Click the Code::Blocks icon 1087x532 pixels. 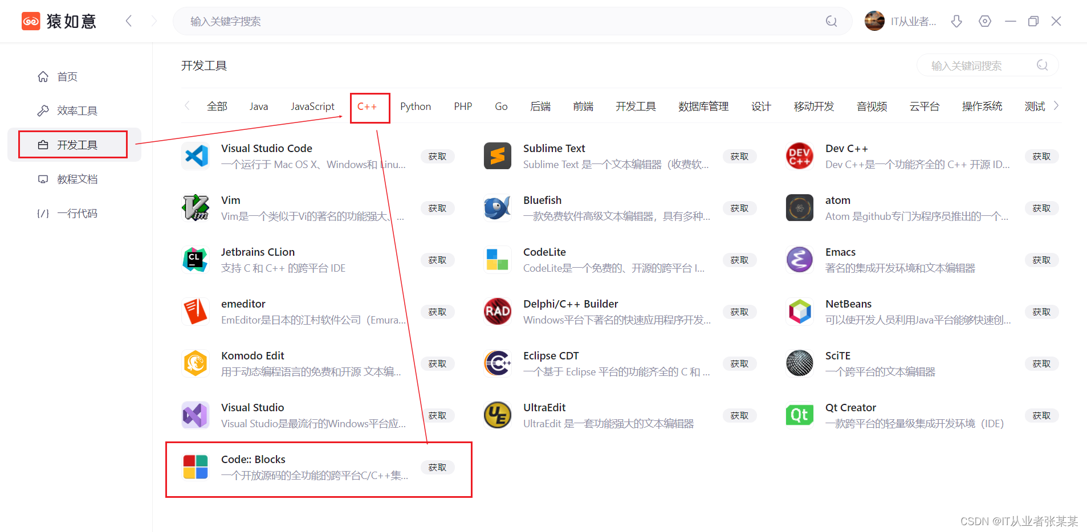pyautogui.click(x=196, y=467)
